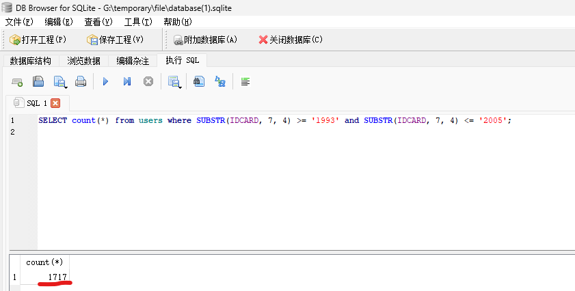Click the '1993' string in query
This screenshot has width=575, height=291.
(x=325, y=121)
